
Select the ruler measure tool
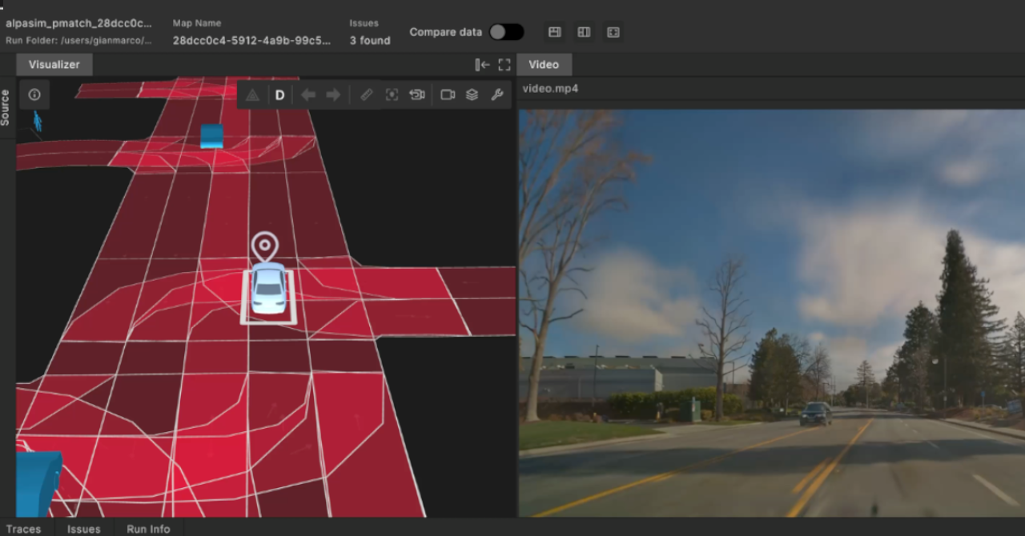pyautogui.click(x=366, y=95)
